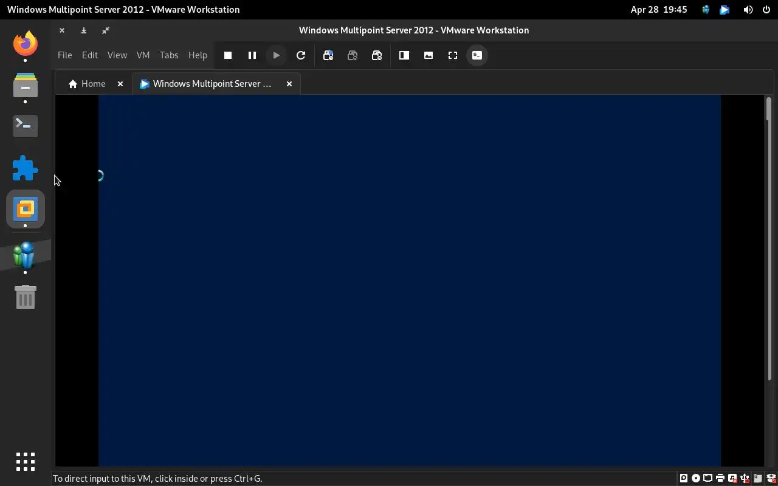Suspend the VM with the pause button
This screenshot has height=486, width=778.
point(252,55)
